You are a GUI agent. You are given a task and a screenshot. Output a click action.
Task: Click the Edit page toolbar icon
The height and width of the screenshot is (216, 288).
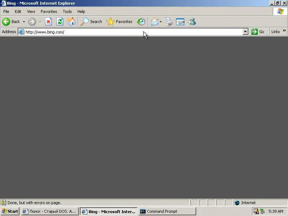coord(180,22)
